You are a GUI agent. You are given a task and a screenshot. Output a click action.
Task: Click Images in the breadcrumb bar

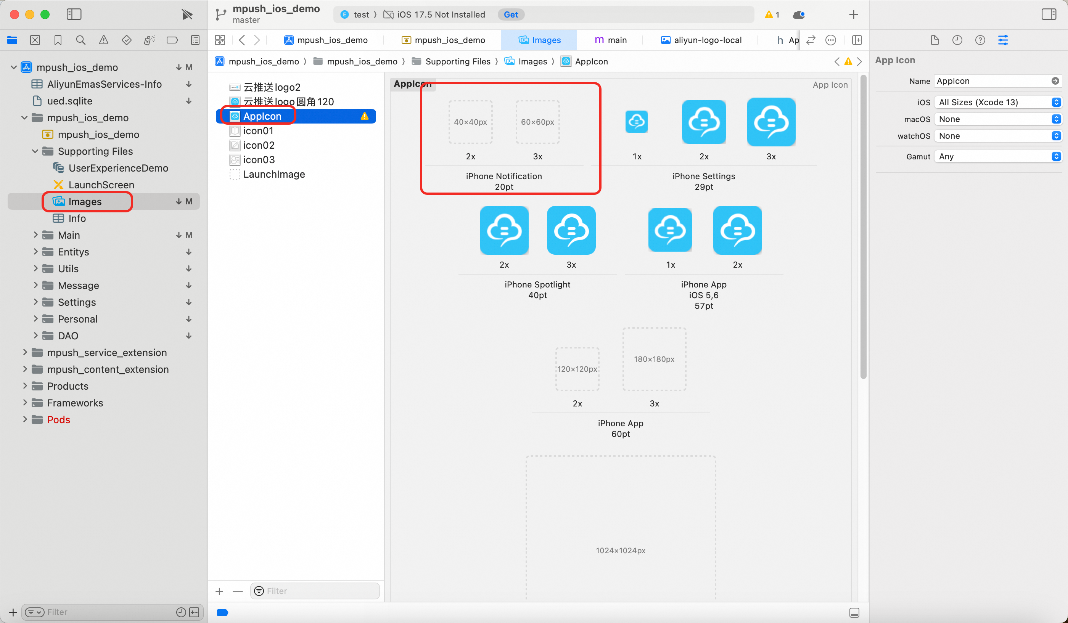click(x=526, y=61)
